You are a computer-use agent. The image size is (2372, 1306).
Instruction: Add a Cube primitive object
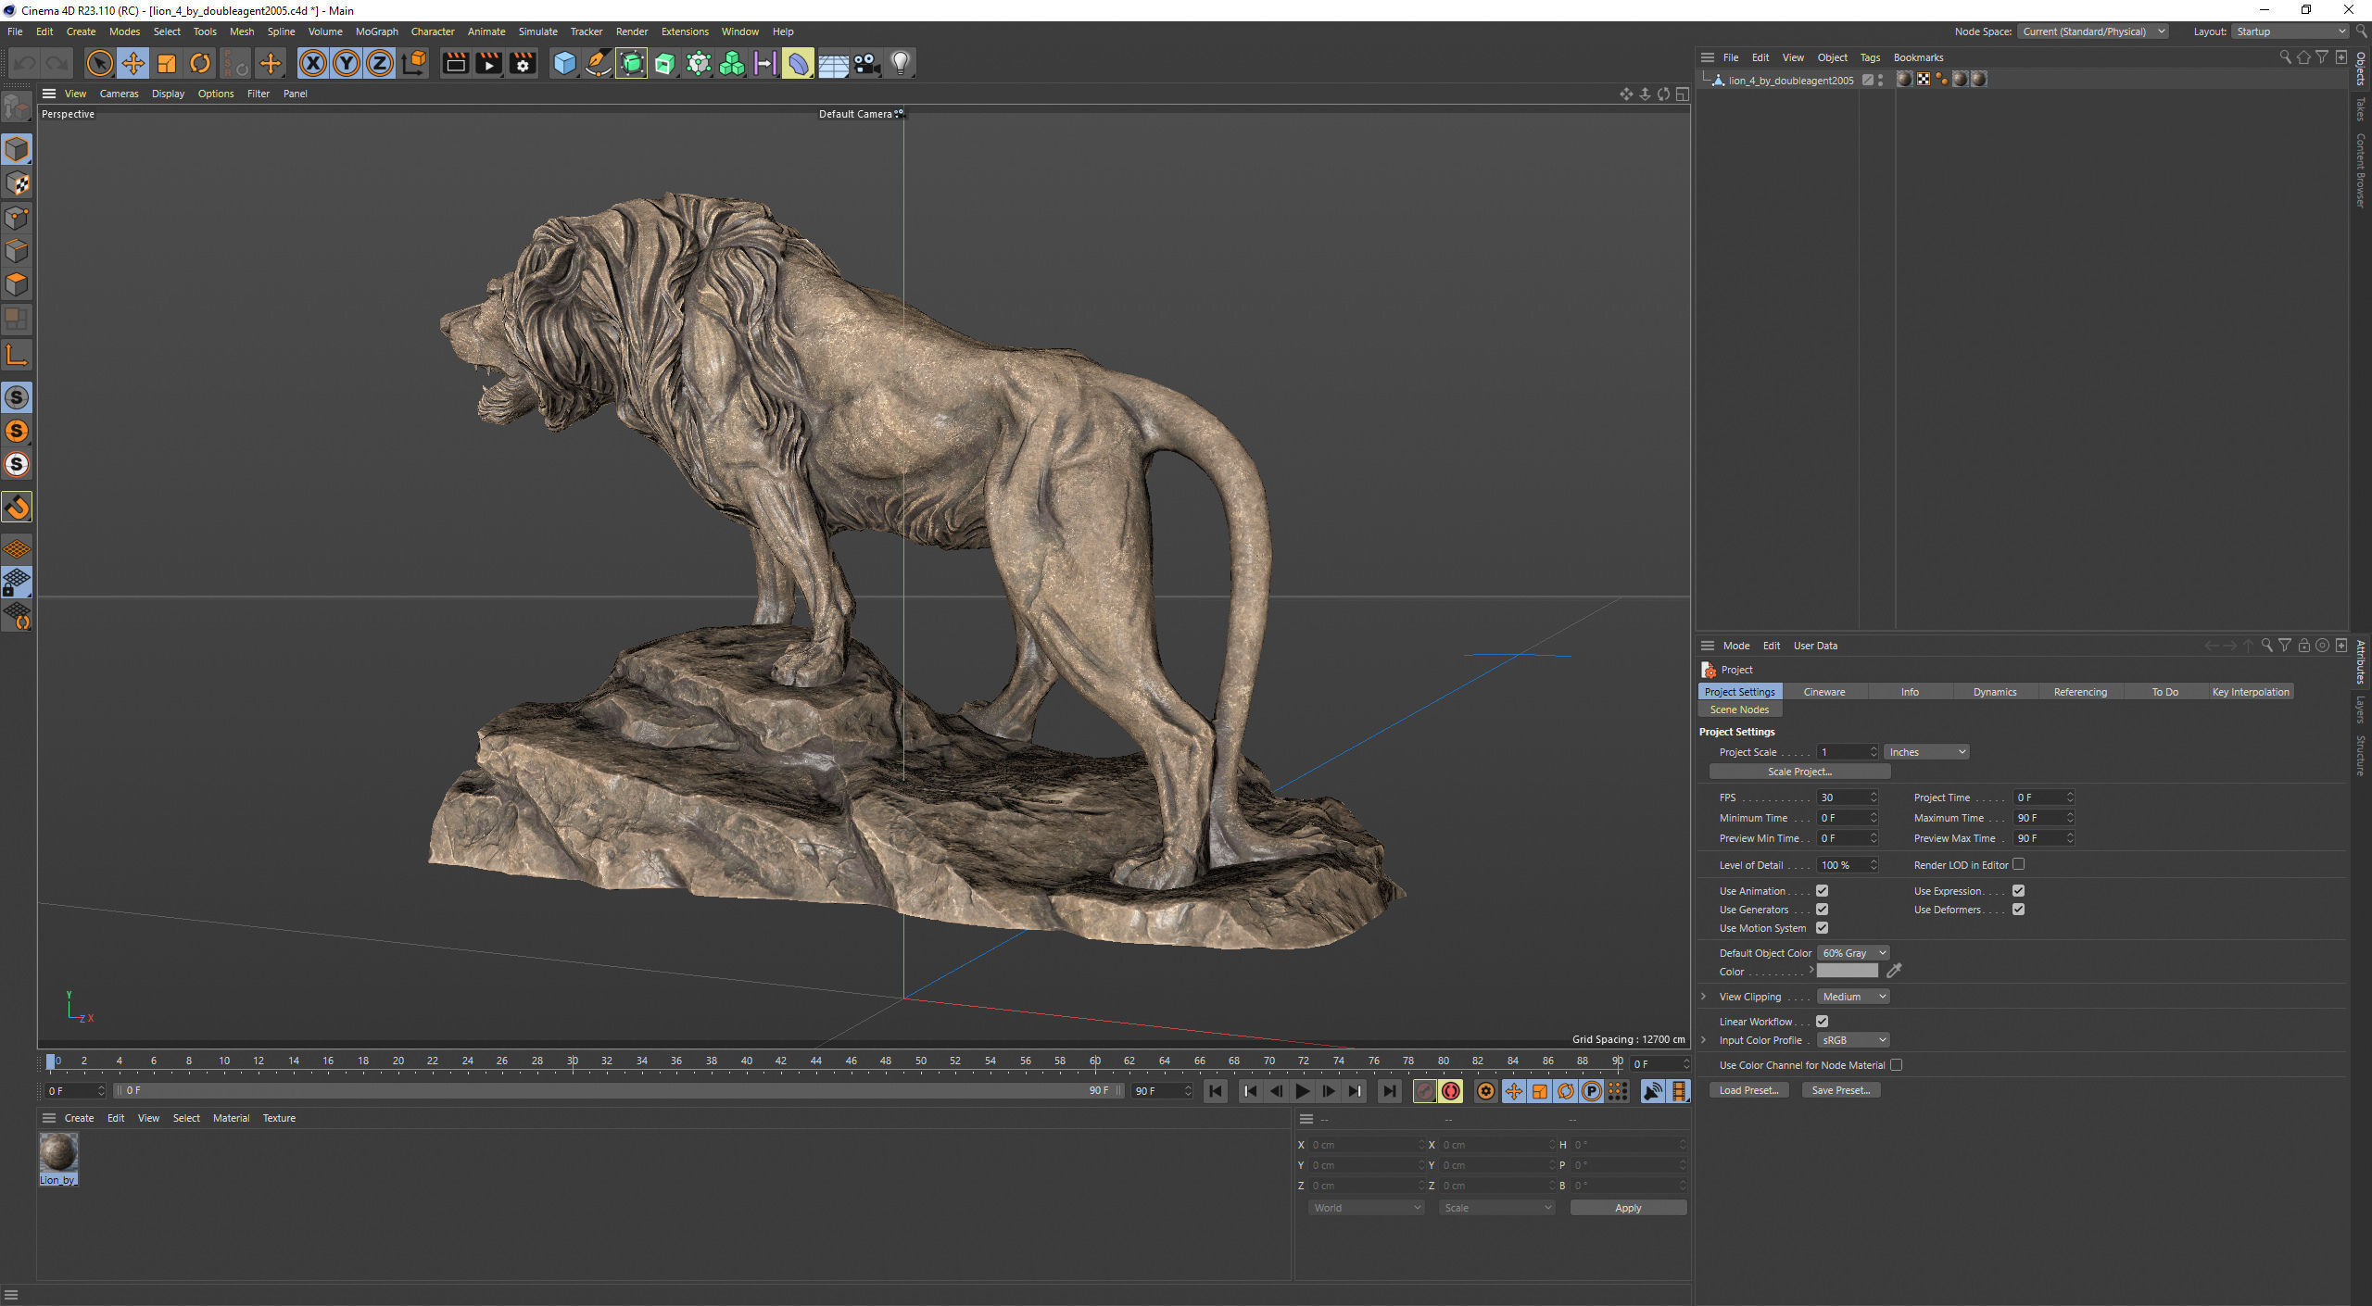click(x=564, y=64)
